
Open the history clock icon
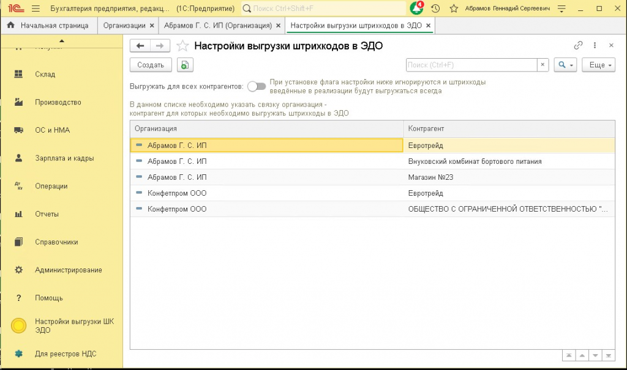435,9
